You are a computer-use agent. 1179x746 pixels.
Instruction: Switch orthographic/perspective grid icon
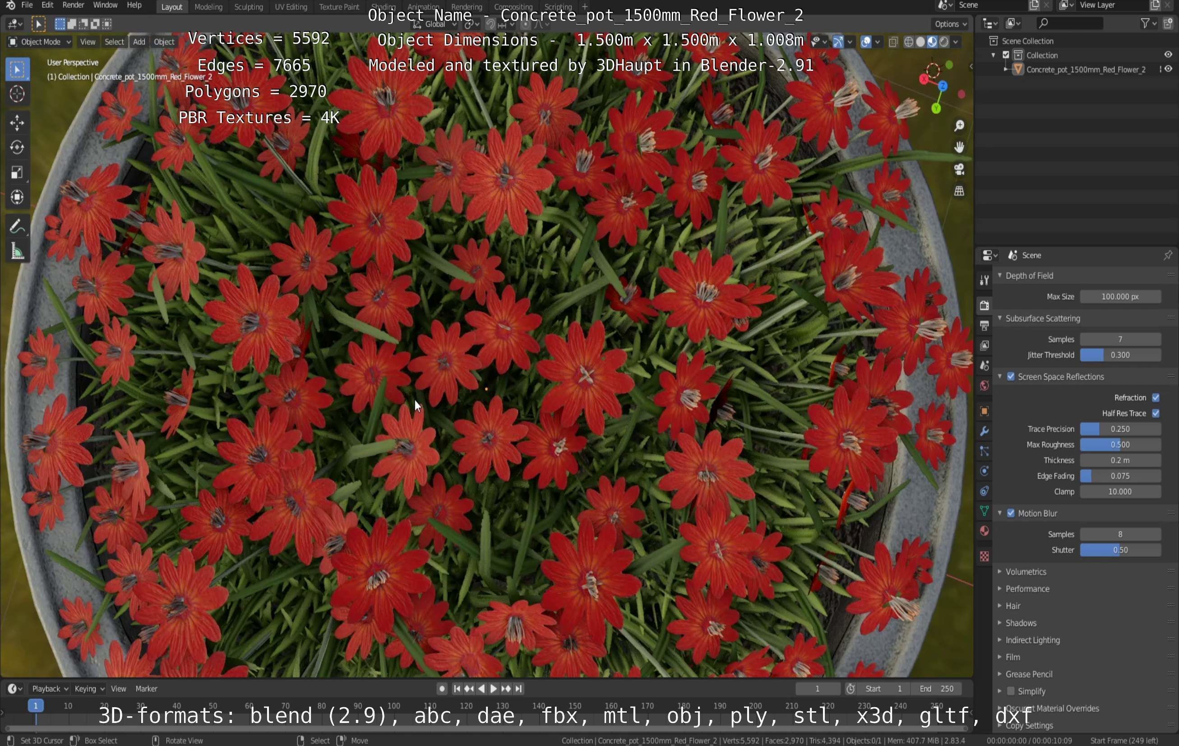959,191
